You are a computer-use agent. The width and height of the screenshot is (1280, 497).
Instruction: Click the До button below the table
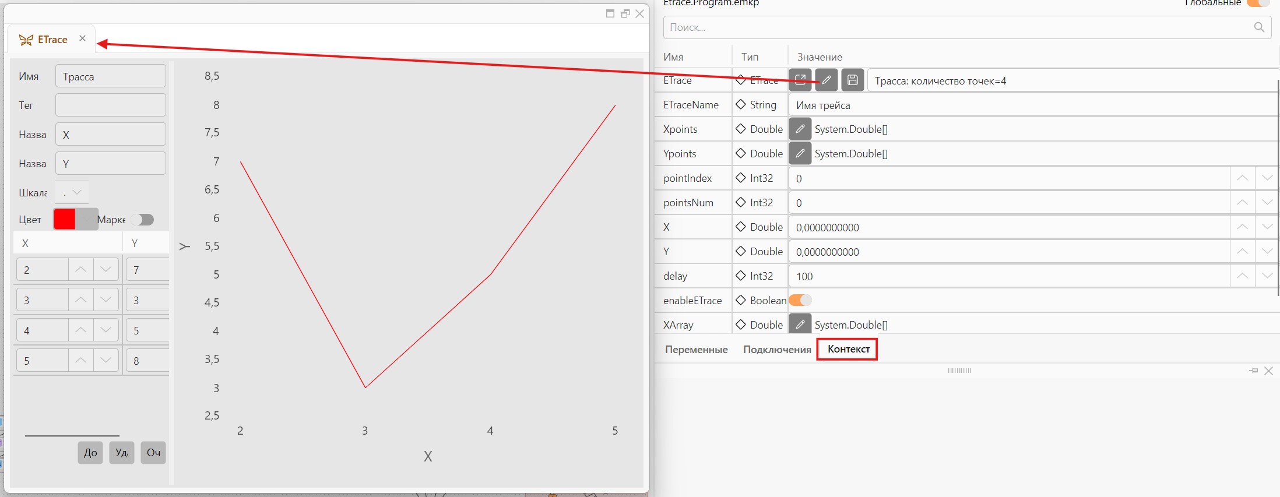pos(90,453)
